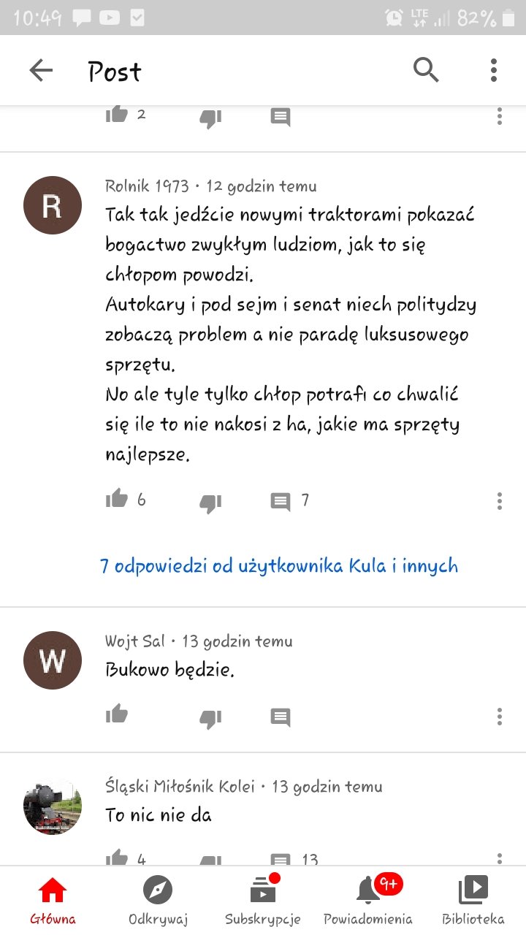Tap the back arrow next to Post
This screenshot has width=526, height=935.
[41, 71]
